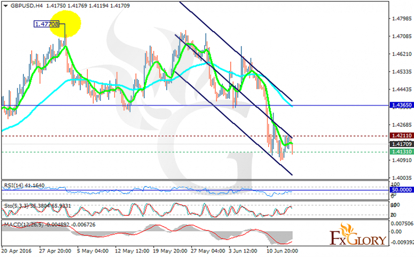The image size is (414, 257).
Task: Select the 1.47708 price label box
Action: 46,24
